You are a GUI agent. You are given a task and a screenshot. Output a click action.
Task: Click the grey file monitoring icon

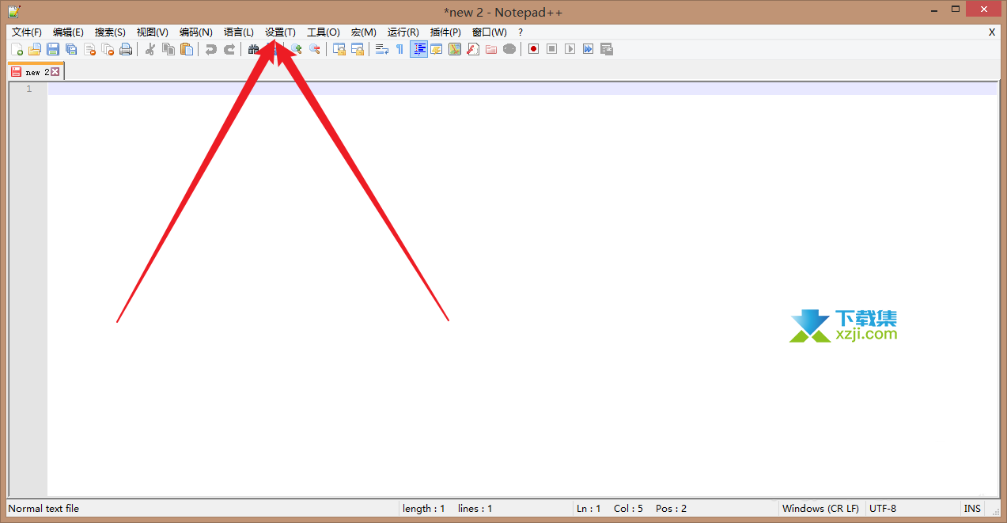tap(509, 49)
